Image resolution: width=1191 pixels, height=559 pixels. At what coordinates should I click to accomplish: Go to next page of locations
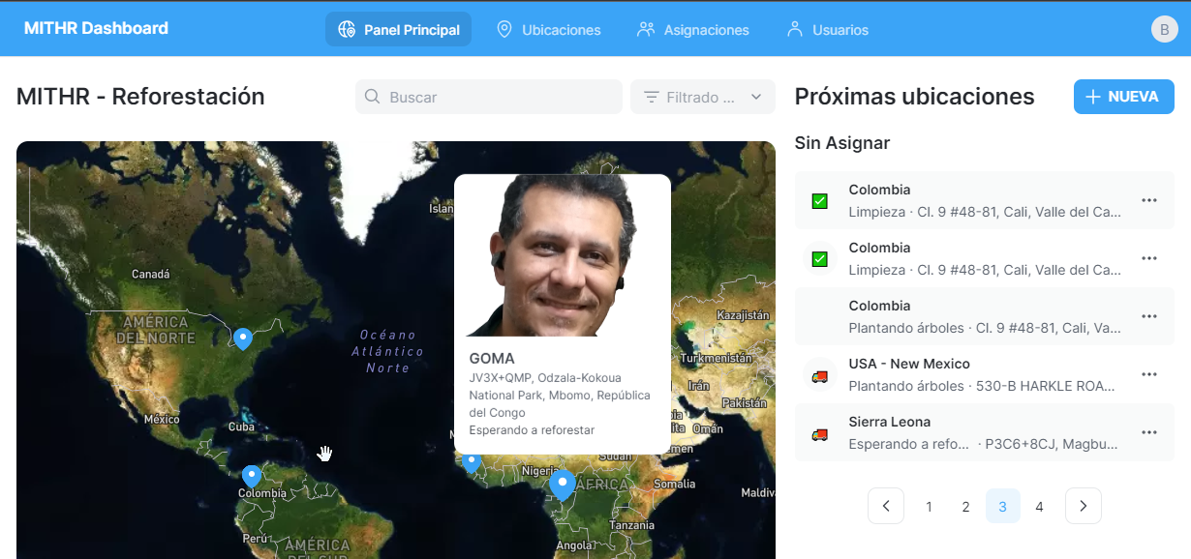coord(1084,506)
